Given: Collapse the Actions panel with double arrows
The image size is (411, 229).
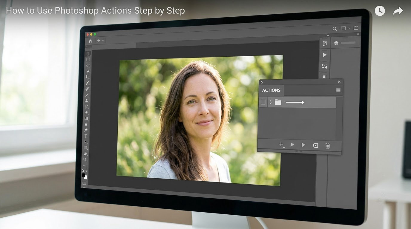Looking at the screenshot, I should 339,82.
